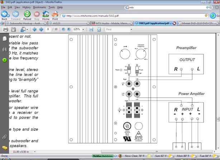Open the Tools menu
Image resolution: width=220 pixels, height=160 pixels.
point(52,7)
